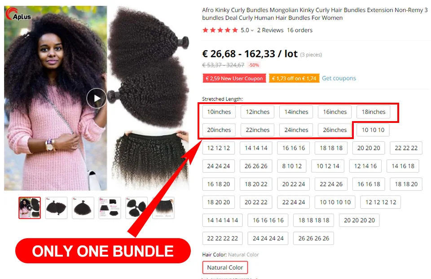The height and width of the screenshot is (279, 431).
Task: View second thumbnail of hair bundles
Action: tap(57, 208)
